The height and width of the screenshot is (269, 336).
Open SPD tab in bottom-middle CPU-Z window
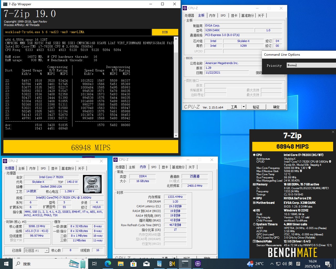point(154,167)
